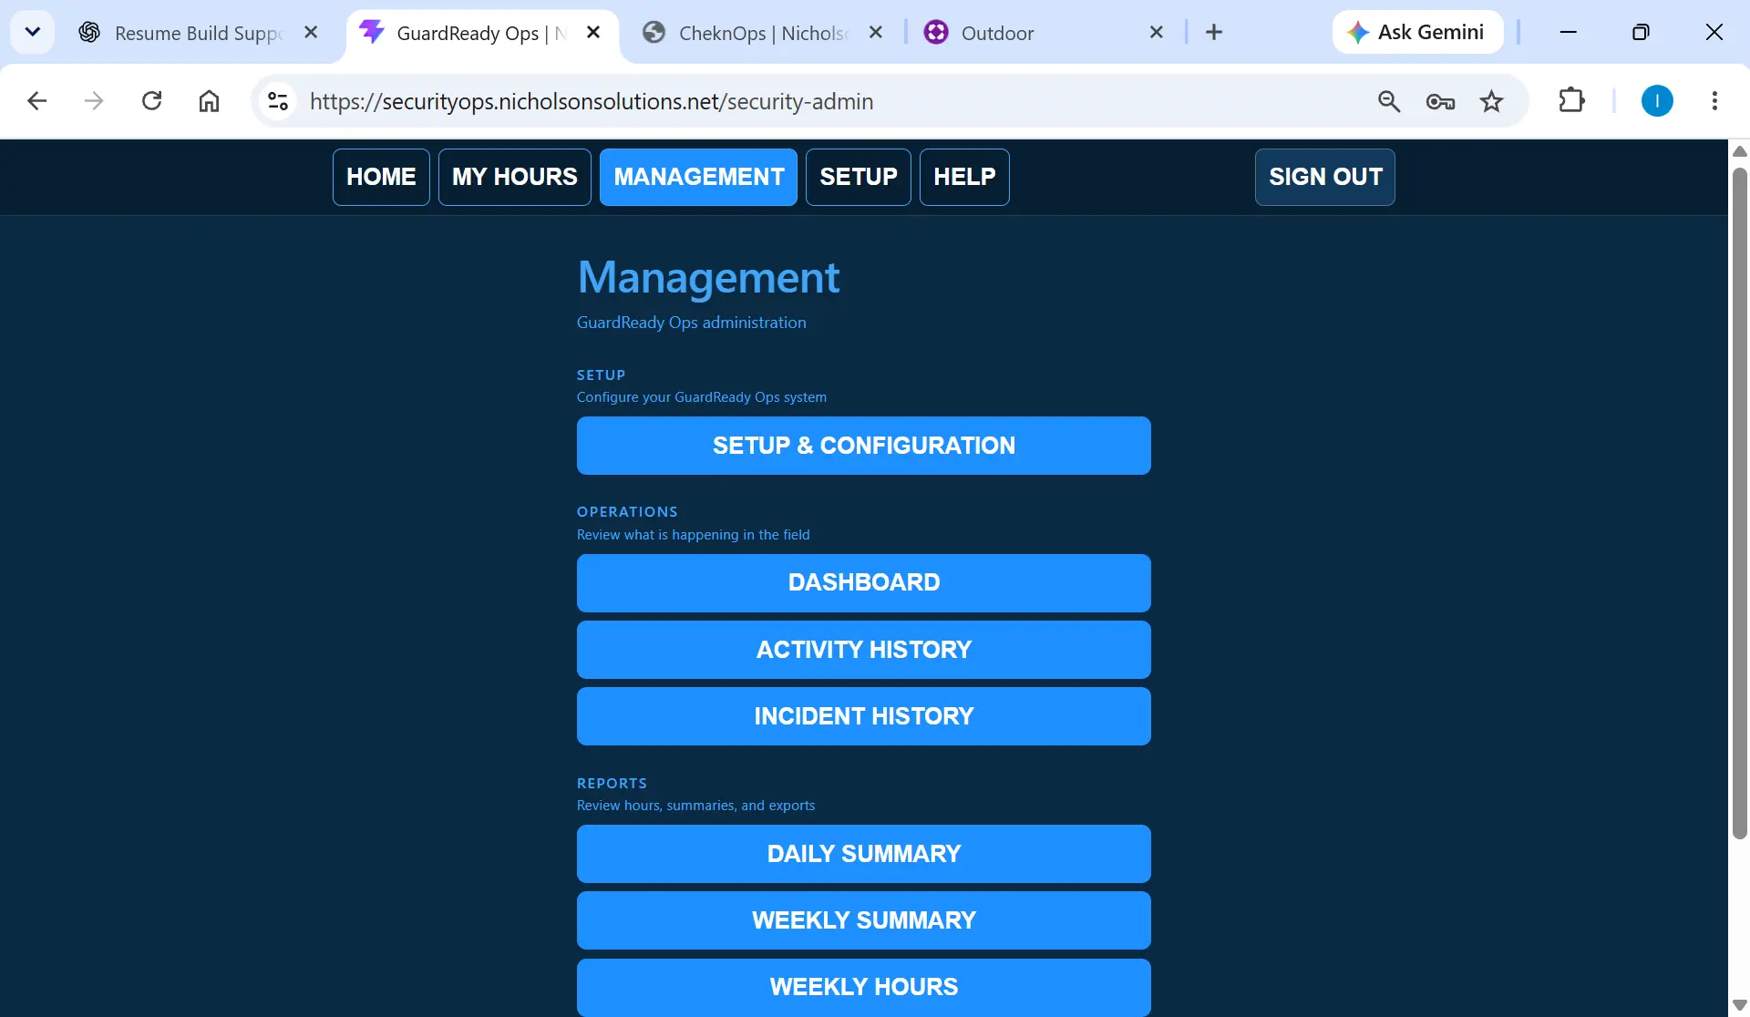
Task: Close the CheknOps tab
Action: point(876,33)
